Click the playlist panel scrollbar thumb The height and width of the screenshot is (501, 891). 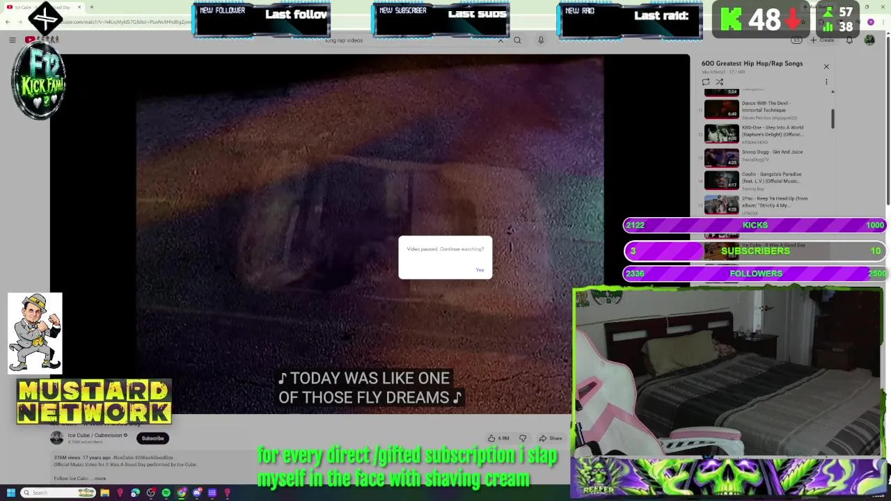click(x=833, y=118)
